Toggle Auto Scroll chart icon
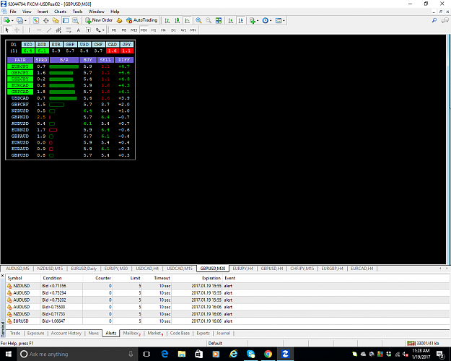Image resolution: width=451 pixels, height=361 pixels. (x=231, y=20)
